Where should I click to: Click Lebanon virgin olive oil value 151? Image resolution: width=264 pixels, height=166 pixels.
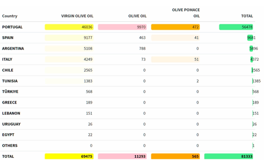[89, 113]
